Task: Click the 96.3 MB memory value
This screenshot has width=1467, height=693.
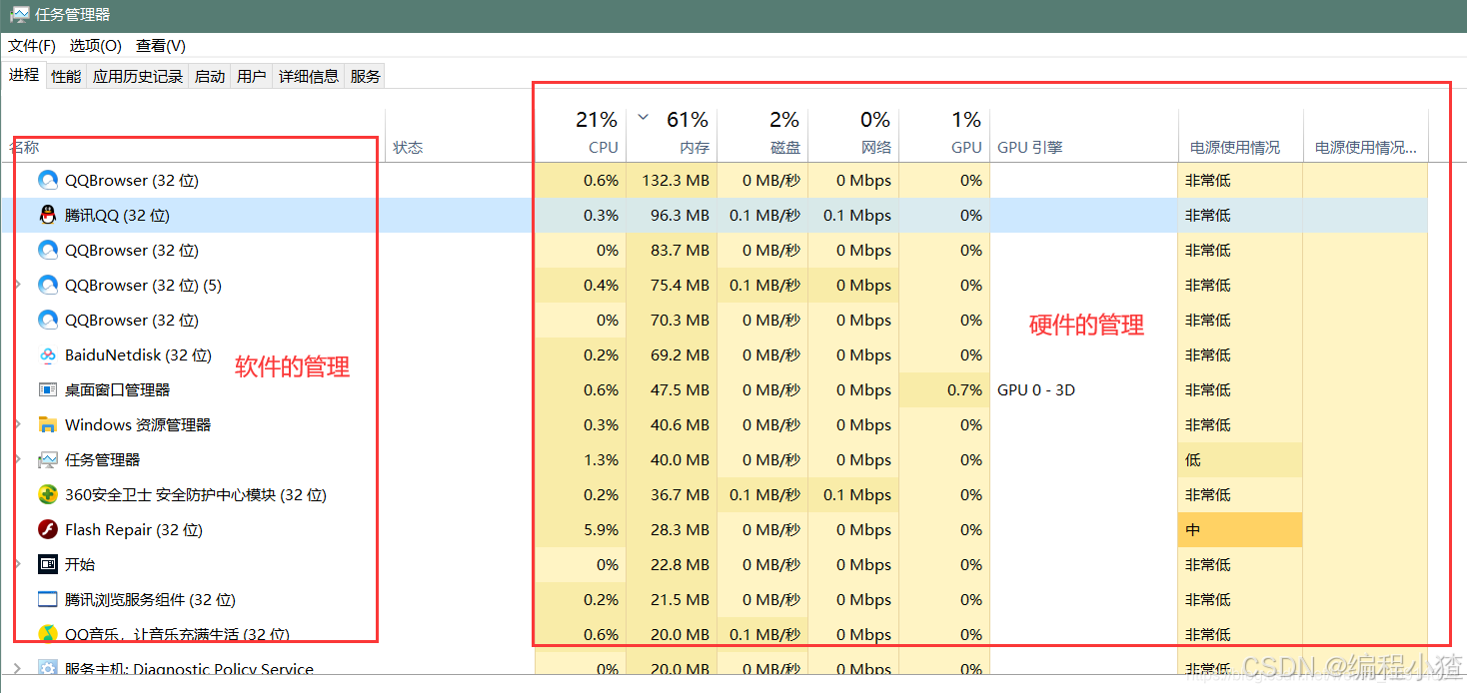Action: 680,216
